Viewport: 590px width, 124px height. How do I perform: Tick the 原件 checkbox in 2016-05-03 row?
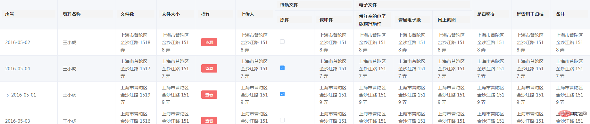[x=282, y=120]
